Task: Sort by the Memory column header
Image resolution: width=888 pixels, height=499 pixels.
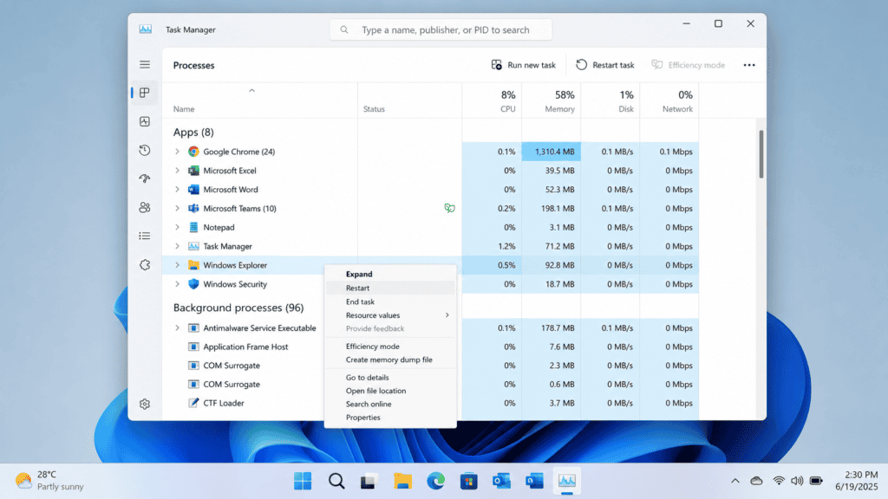Action: tap(551, 100)
